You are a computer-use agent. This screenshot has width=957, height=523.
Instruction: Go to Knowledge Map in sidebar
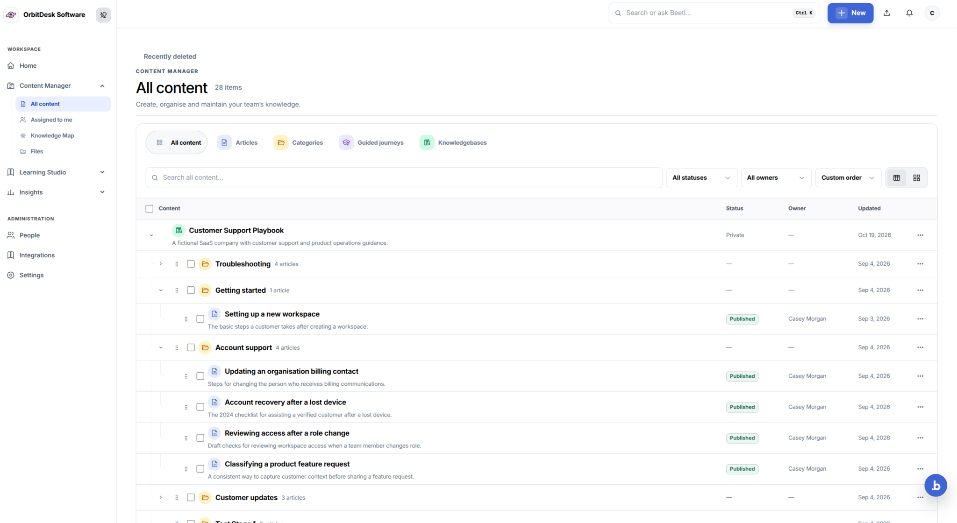[52, 136]
